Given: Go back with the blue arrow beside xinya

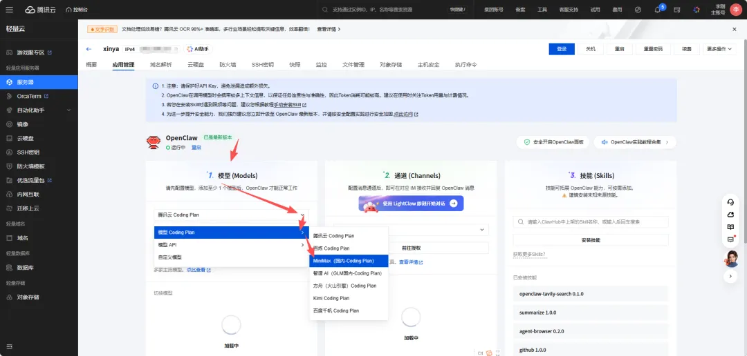Looking at the screenshot, I should point(89,49).
